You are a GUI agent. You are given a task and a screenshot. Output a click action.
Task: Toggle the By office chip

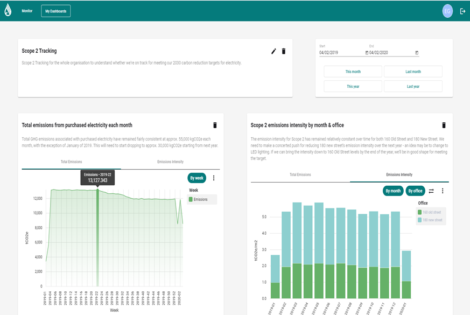415,191
